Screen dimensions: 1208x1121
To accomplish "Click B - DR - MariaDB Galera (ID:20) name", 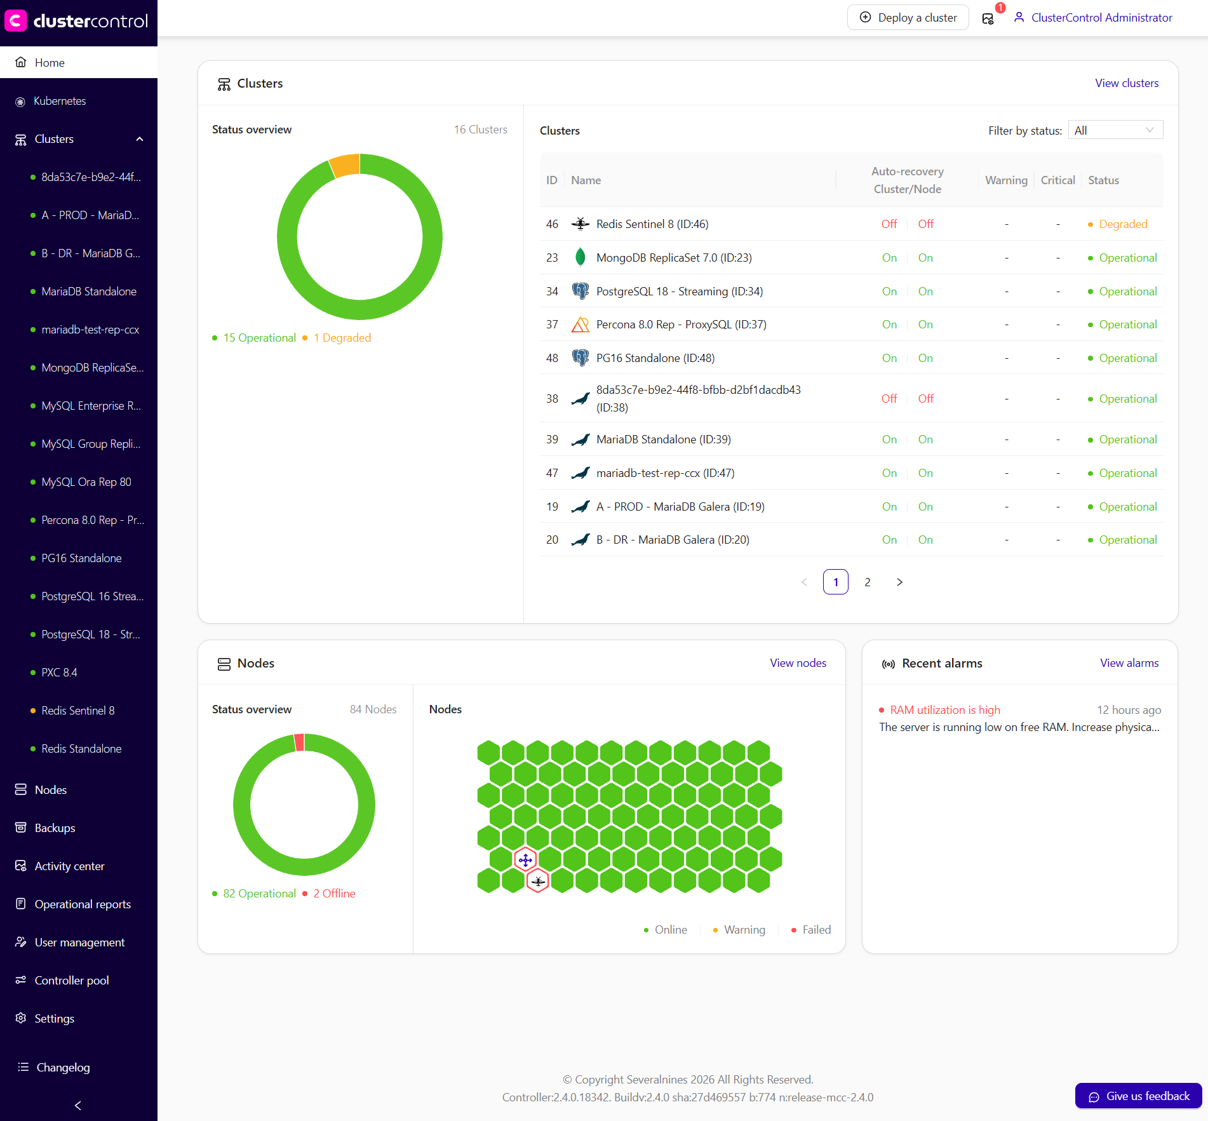I will [x=673, y=540].
